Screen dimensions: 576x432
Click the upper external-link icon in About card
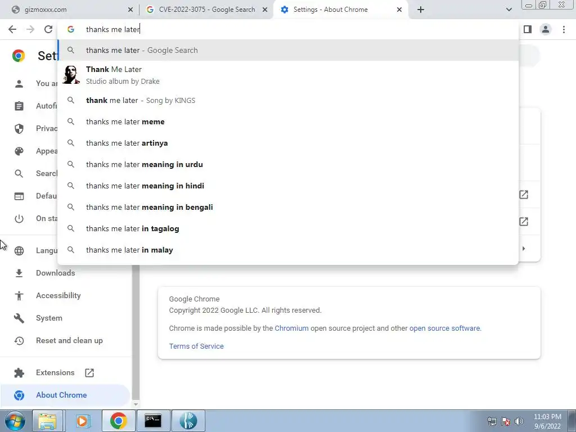coord(524,195)
